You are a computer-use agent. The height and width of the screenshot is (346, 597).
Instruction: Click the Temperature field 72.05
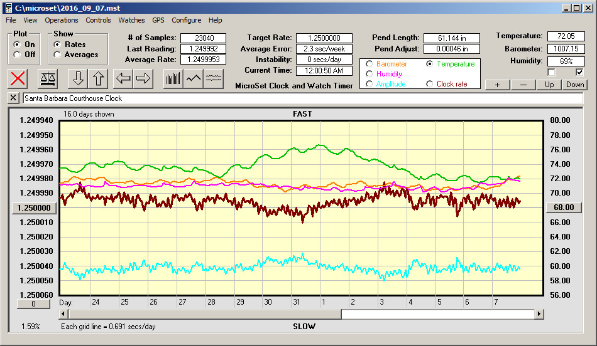click(566, 36)
